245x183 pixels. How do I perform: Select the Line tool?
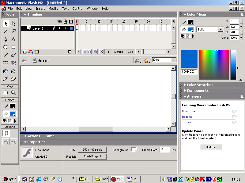(x=6, y=31)
